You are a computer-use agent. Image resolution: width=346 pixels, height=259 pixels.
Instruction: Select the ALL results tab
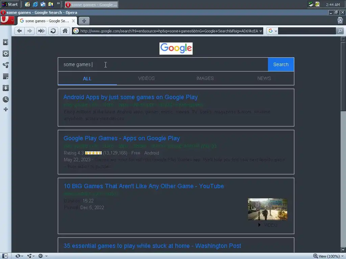(87, 79)
